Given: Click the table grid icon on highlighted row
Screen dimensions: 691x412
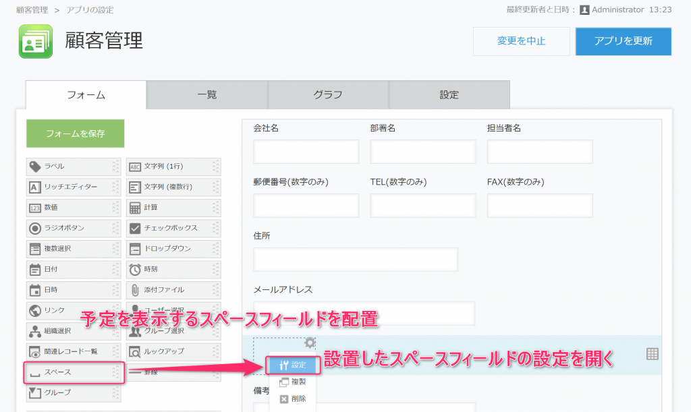Looking at the screenshot, I should [x=653, y=354].
